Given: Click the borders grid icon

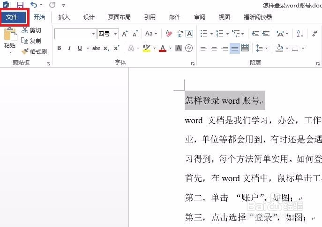Looking at the screenshot, I should point(295,48).
